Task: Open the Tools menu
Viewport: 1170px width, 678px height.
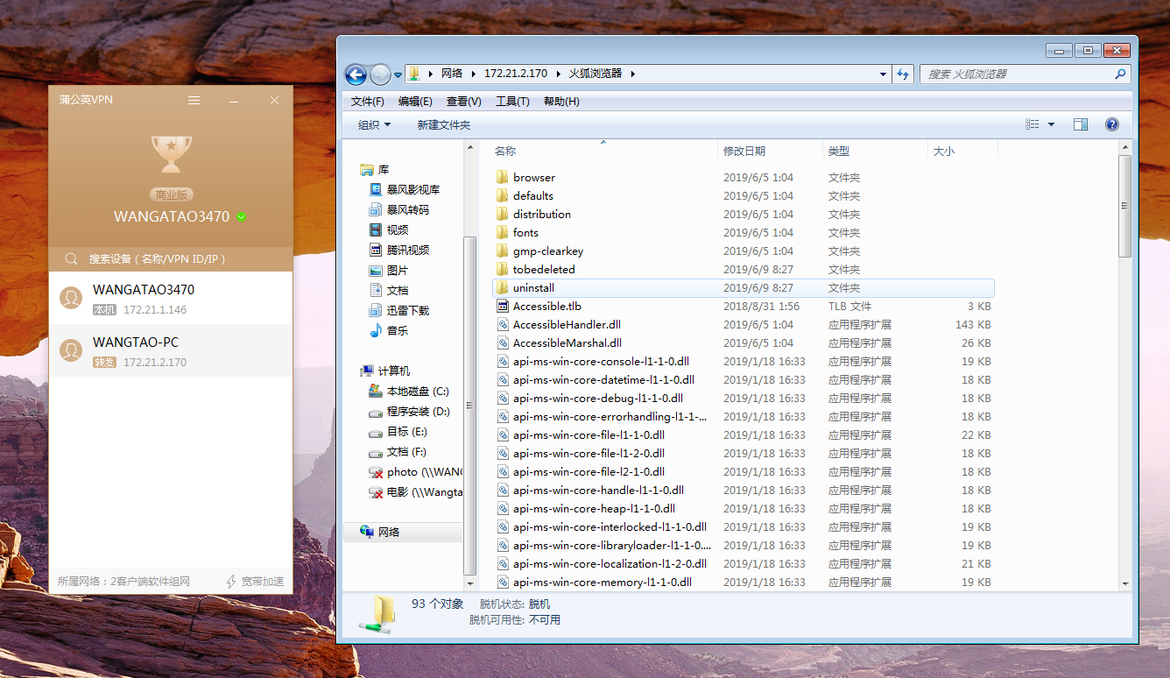Action: point(512,102)
